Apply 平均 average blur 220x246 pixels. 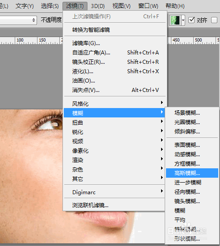point(192,220)
